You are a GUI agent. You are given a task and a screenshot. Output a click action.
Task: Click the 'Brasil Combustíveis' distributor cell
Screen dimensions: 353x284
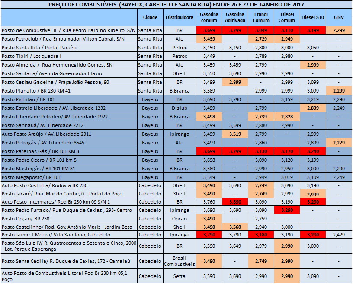pyautogui.click(x=179, y=261)
